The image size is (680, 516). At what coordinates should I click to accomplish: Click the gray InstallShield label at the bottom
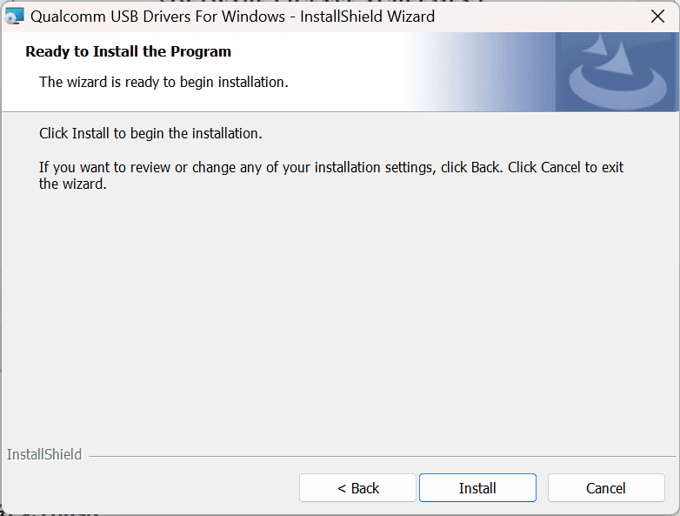click(44, 454)
